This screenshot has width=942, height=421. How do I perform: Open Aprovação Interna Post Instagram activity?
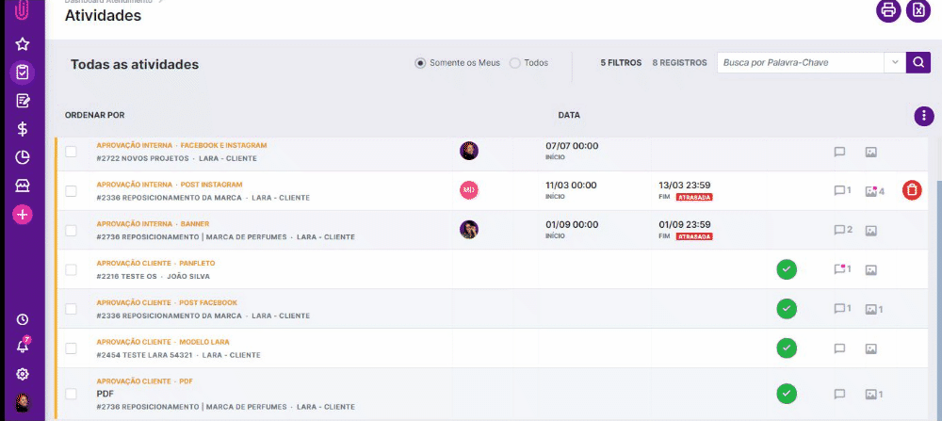click(170, 185)
